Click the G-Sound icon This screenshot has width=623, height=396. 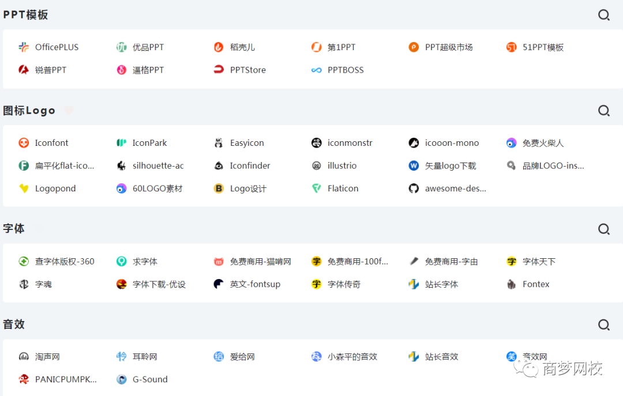121,379
